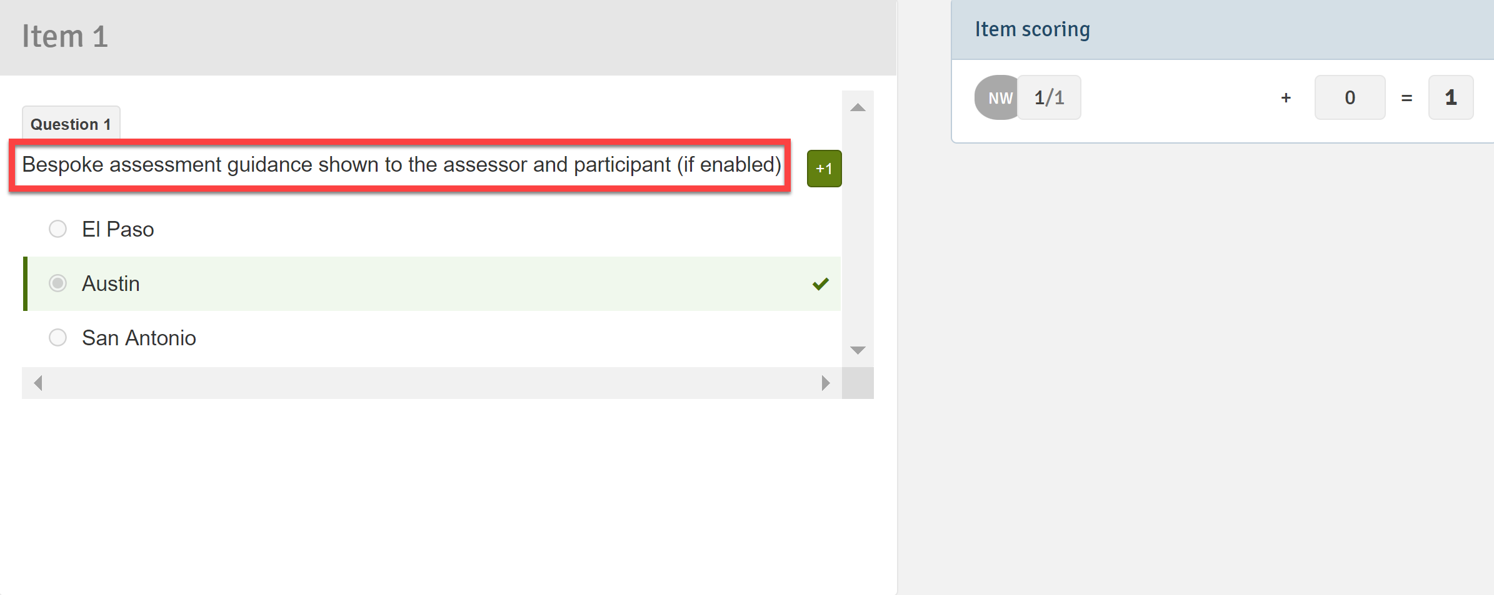Click the scroll right arrow
1494x595 pixels.
[826, 383]
